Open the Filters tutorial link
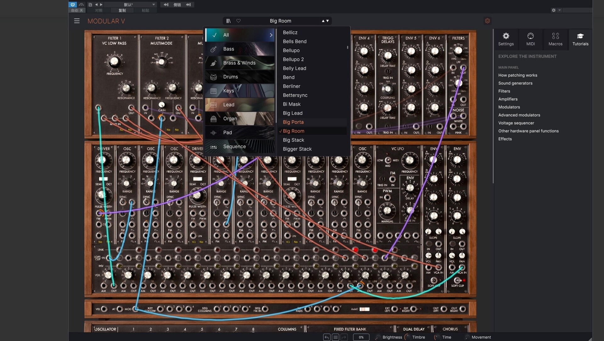Viewport: 604px width, 341px height. pos(504,91)
